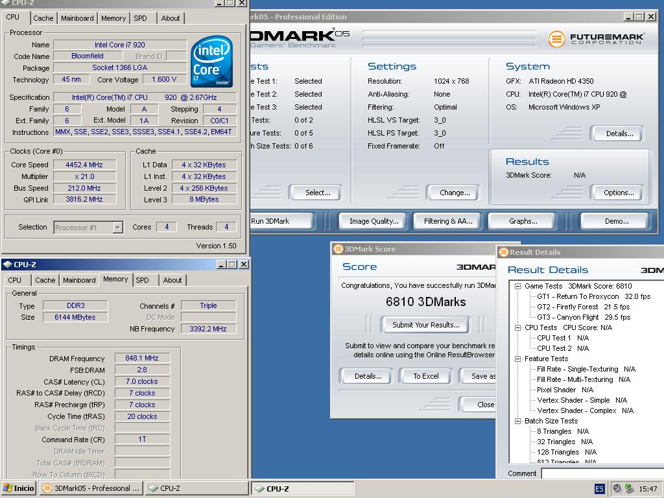Click the Result Details window title icon

coord(503,252)
